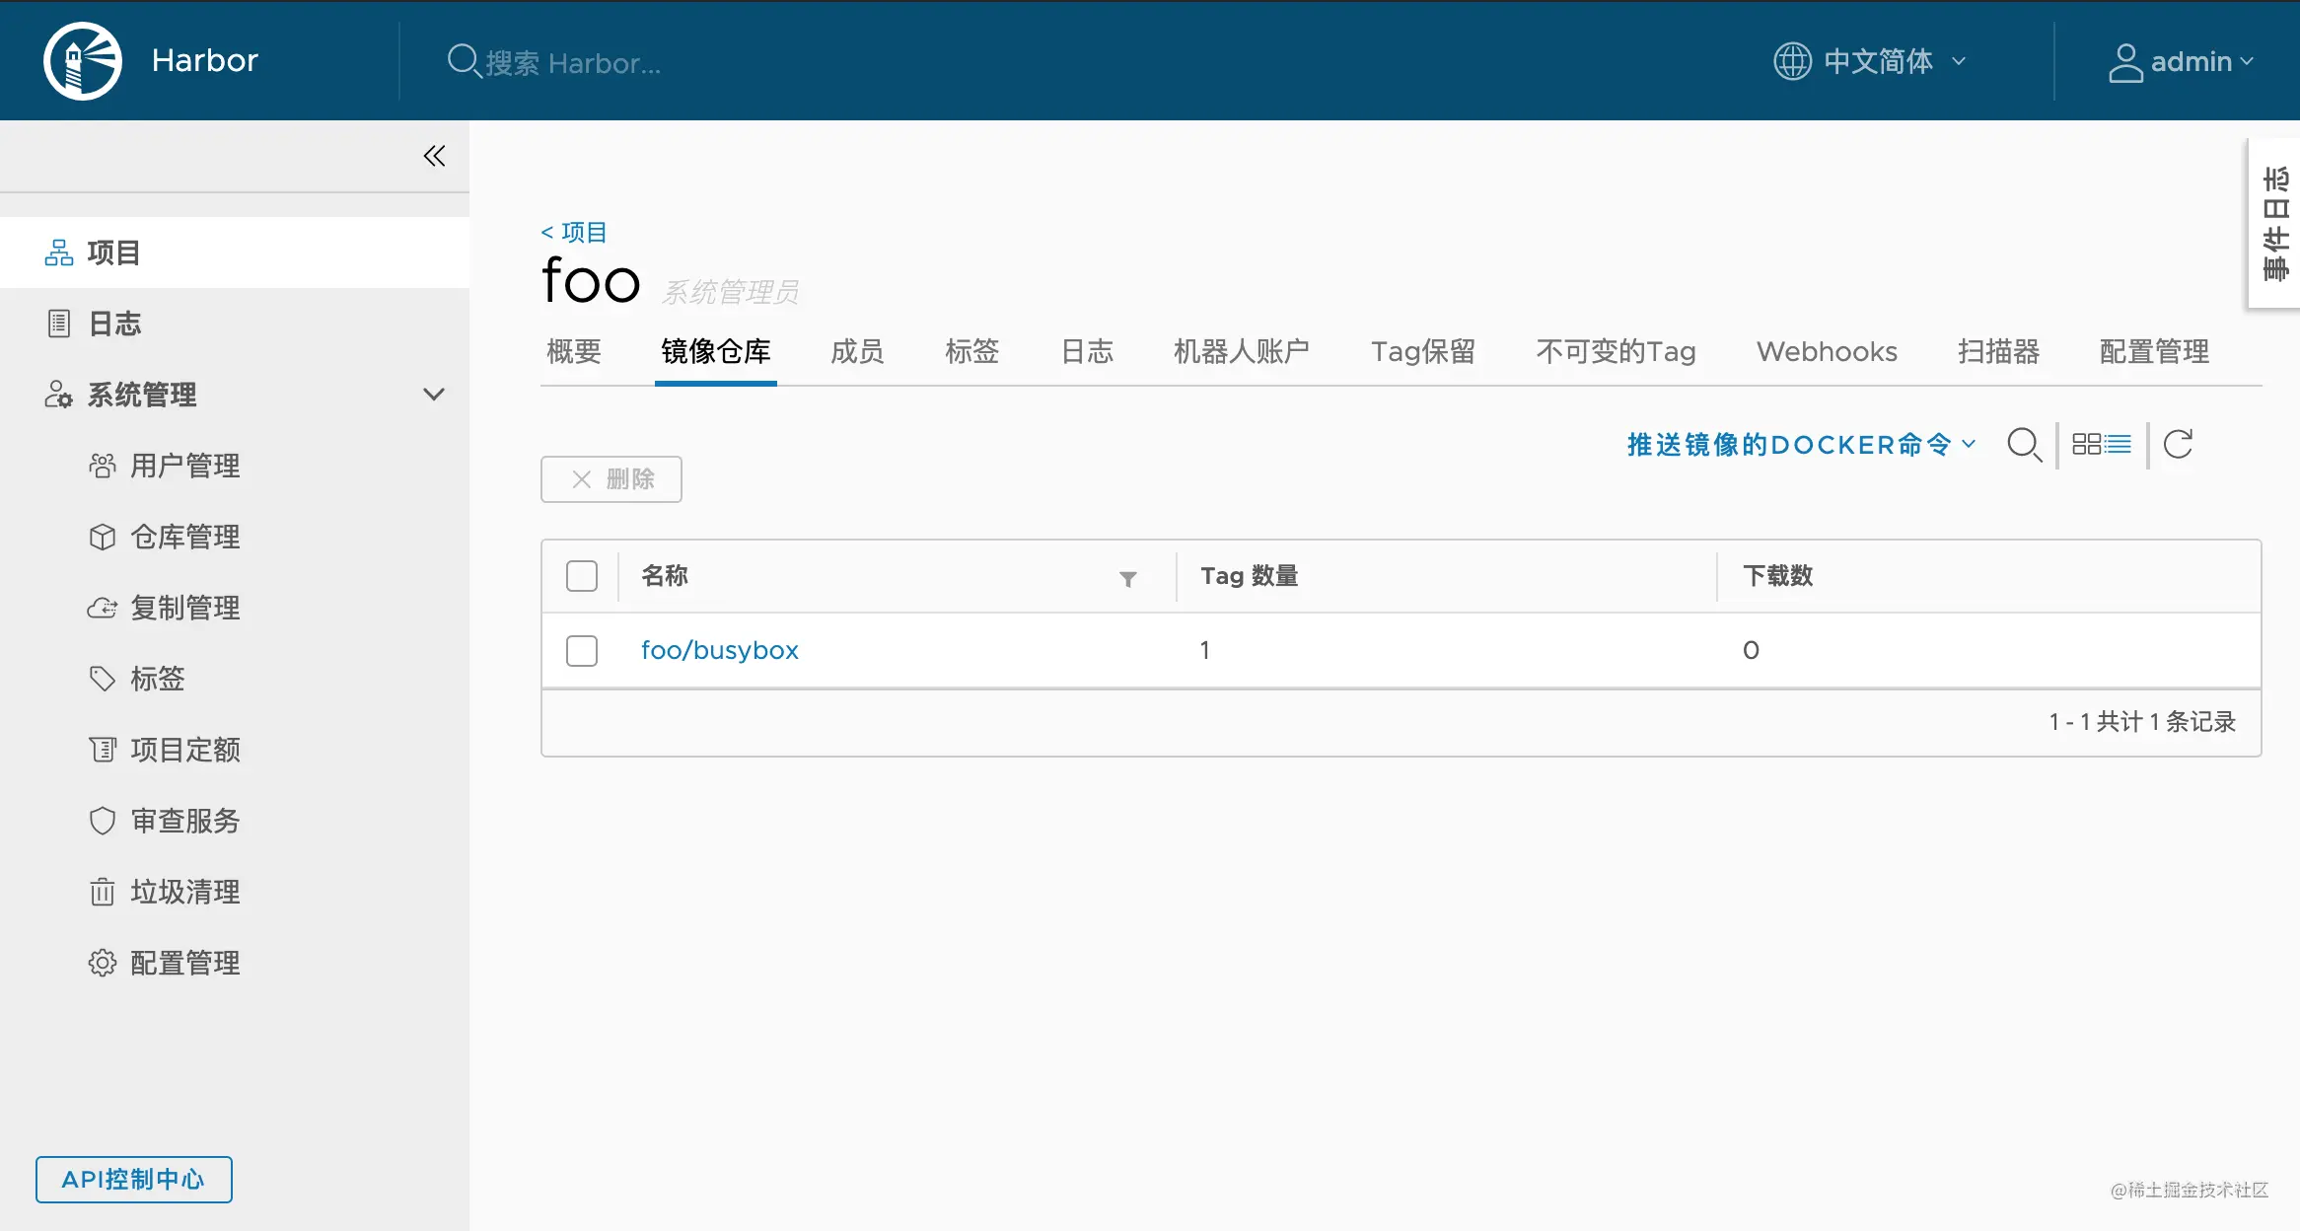Collapse the 系统管理 section chevron
The image size is (2300, 1231).
[434, 395]
